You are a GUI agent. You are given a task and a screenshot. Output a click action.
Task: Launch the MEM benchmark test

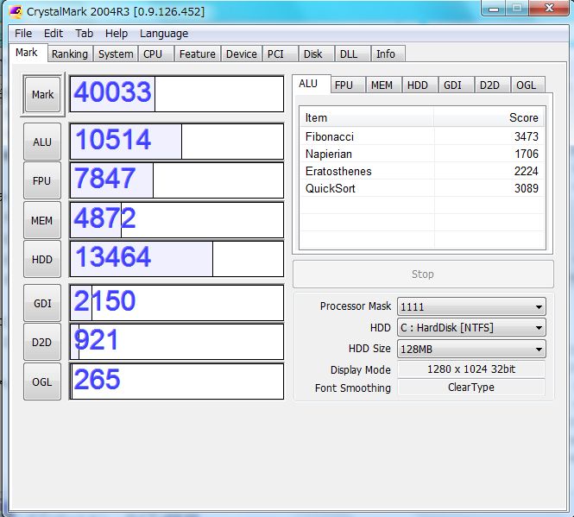[x=42, y=221]
